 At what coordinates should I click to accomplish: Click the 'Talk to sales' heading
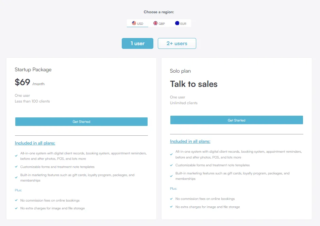point(193,84)
